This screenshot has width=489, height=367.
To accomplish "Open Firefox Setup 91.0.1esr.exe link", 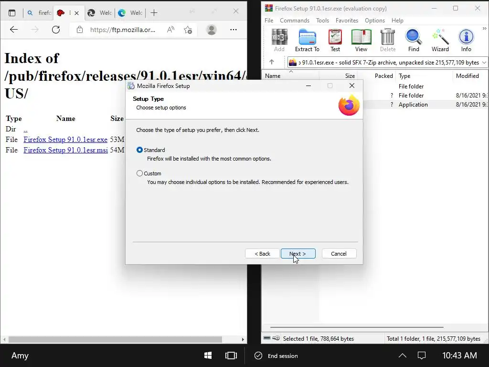I will click(65, 140).
